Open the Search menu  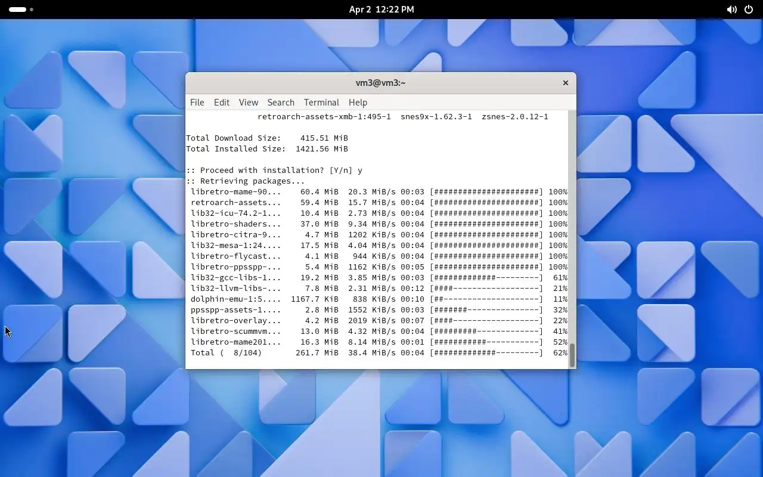tap(281, 103)
